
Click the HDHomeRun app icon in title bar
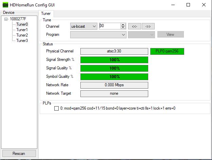coord(5,5)
